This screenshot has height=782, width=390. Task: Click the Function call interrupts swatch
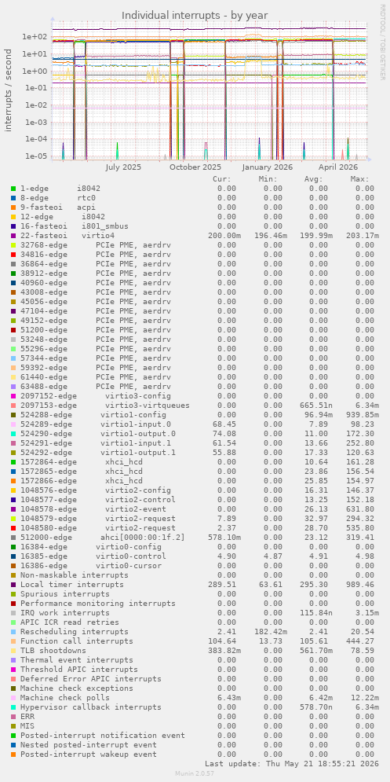[x=13, y=641]
